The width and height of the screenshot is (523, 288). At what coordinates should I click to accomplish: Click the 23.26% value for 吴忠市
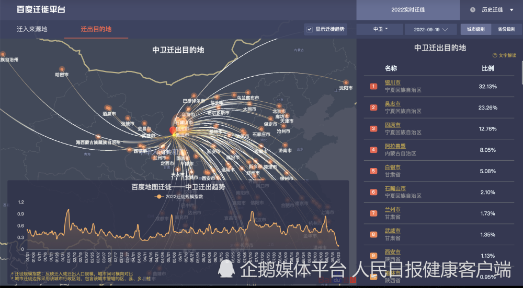pos(487,108)
